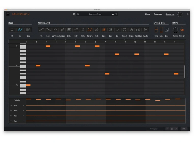Click step 14 velocity bar
Viewport: 194px width, 143px height.
coord(158,101)
